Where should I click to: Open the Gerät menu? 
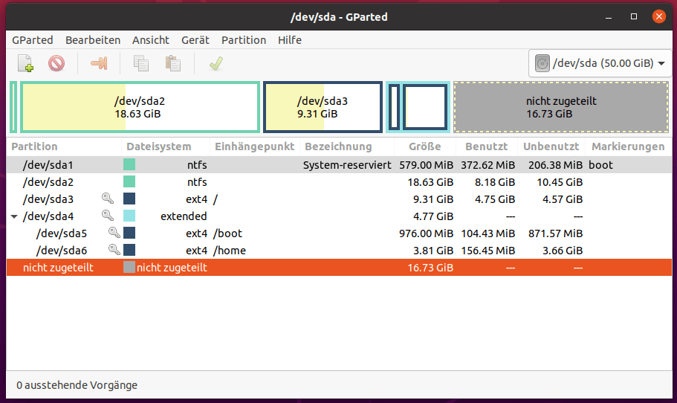[195, 40]
